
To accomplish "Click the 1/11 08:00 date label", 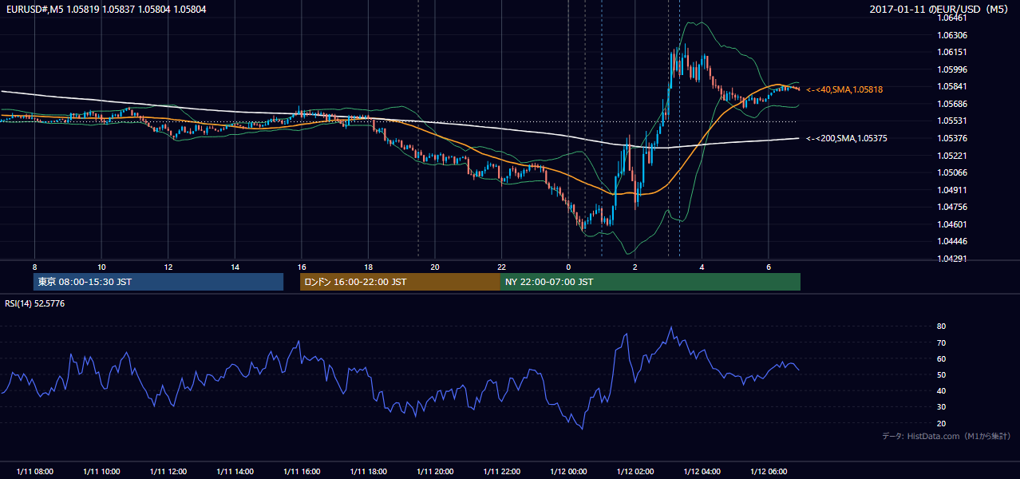I will (x=34, y=471).
